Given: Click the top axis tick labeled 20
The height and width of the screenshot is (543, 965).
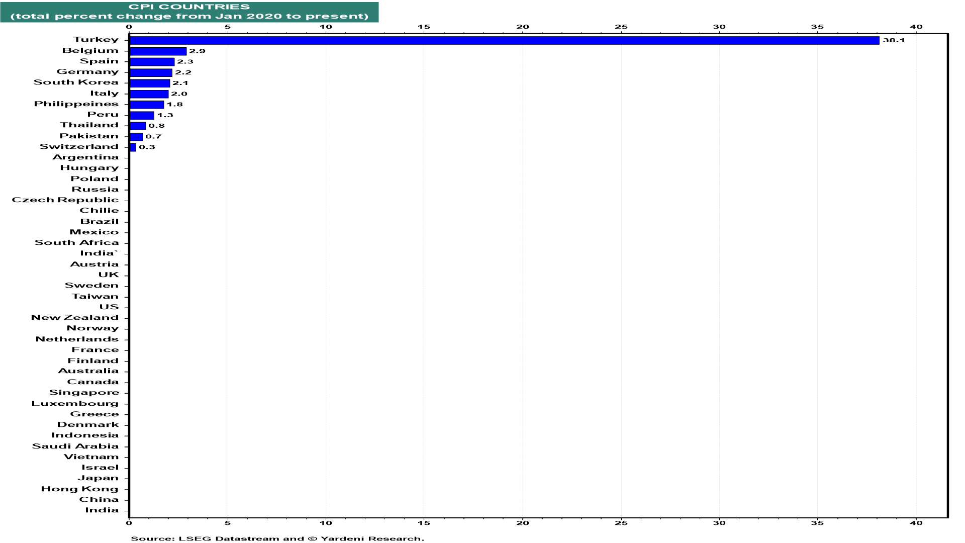Looking at the screenshot, I should (x=523, y=27).
